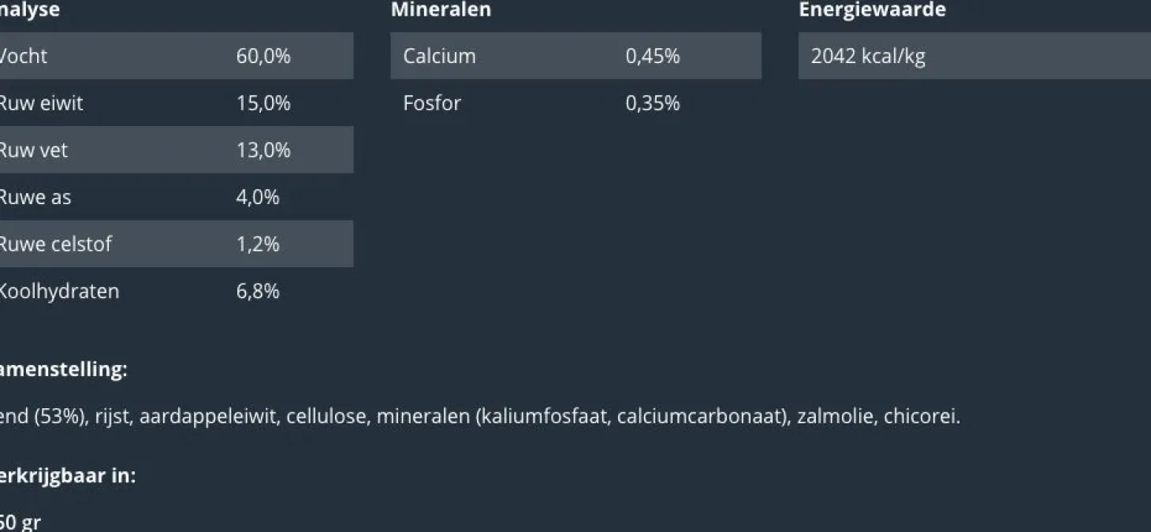Image resolution: width=1151 pixels, height=532 pixels.
Task: Click the Energiewaarde heading
Action: click(x=872, y=10)
